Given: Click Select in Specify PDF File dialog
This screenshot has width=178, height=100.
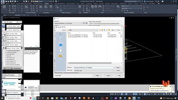Looking at the screenshot, I should [118, 68].
